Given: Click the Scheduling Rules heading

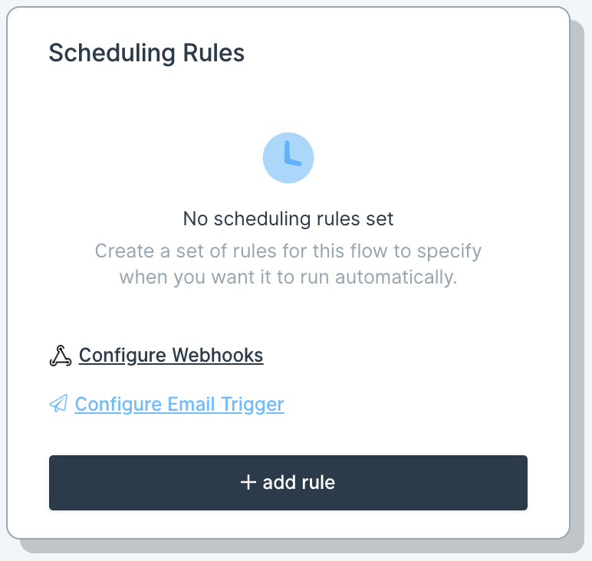Looking at the screenshot, I should pos(146,53).
